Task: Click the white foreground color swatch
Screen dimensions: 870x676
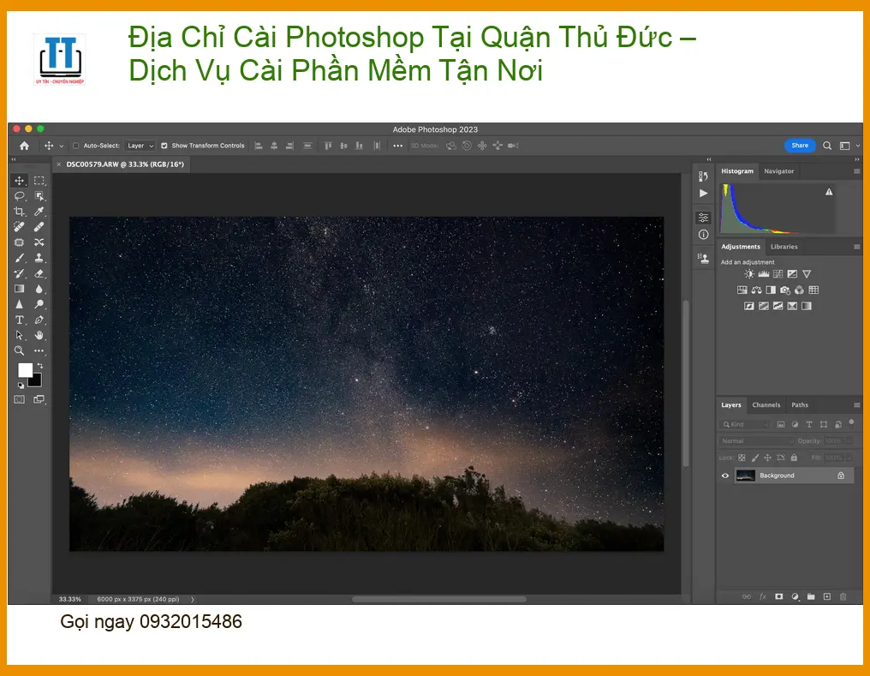Action: (x=25, y=369)
